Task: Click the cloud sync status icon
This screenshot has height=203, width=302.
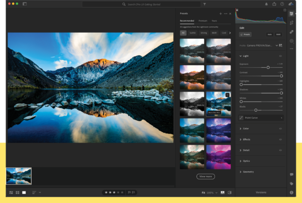Action: point(290,4)
